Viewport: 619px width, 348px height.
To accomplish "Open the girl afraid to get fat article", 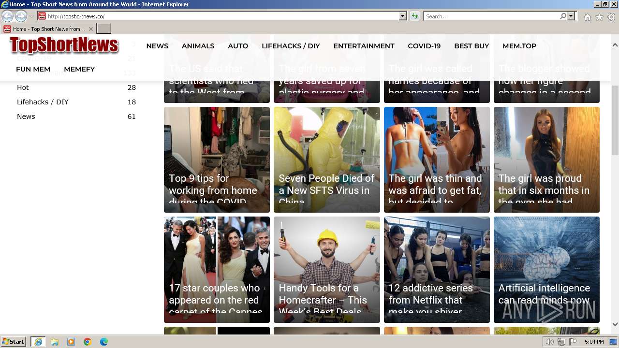I will click(437, 159).
